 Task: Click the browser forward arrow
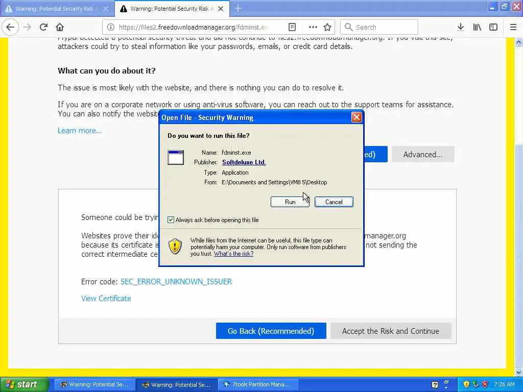coord(27,27)
